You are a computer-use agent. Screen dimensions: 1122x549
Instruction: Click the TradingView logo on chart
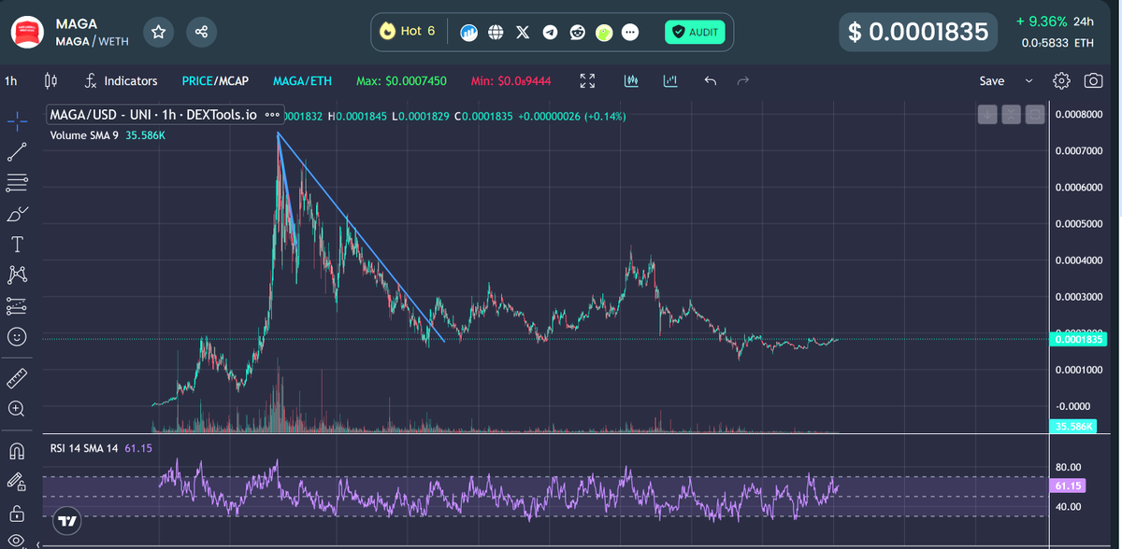[x=66, y=521]
